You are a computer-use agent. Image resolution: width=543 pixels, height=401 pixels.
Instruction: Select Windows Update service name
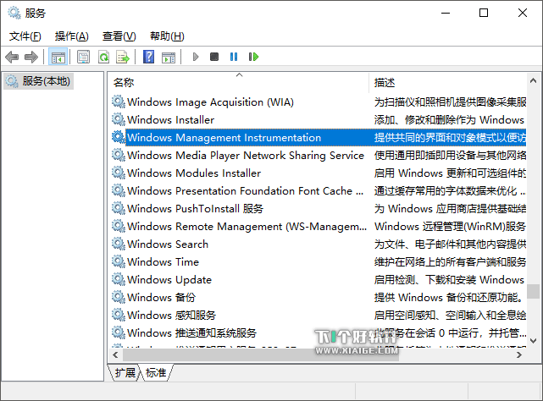point(169,279)
